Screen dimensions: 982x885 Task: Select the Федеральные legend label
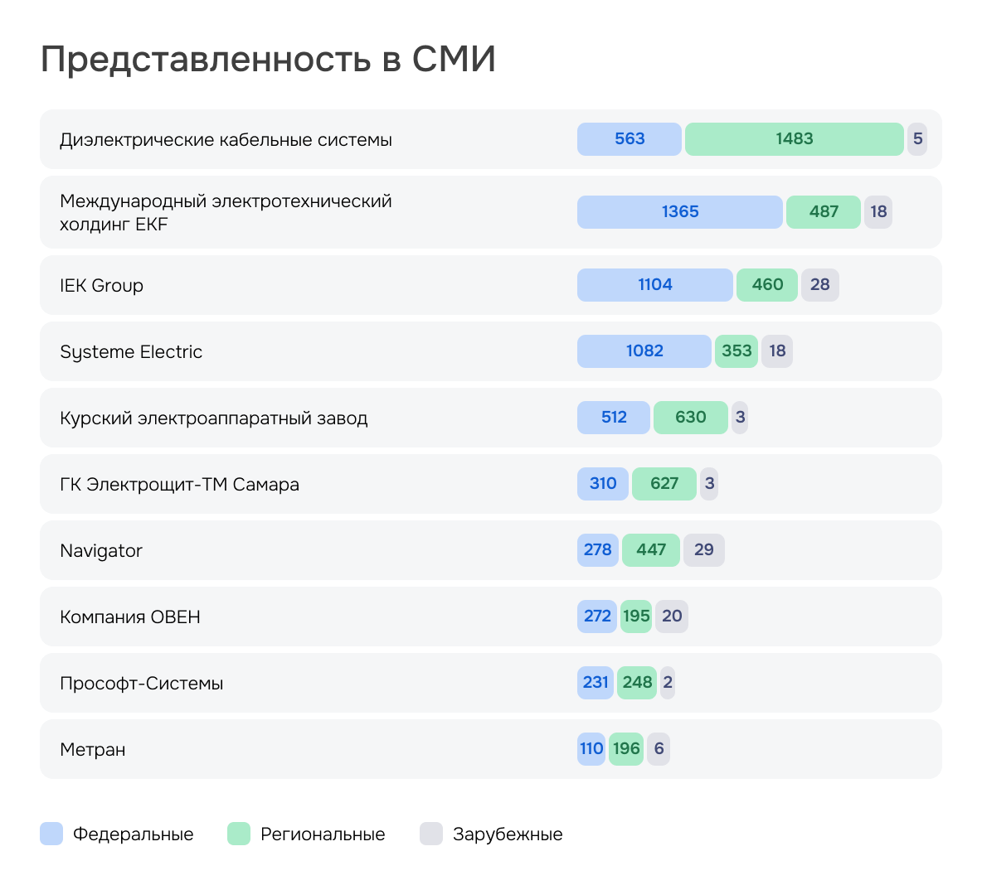coord(133,834)
